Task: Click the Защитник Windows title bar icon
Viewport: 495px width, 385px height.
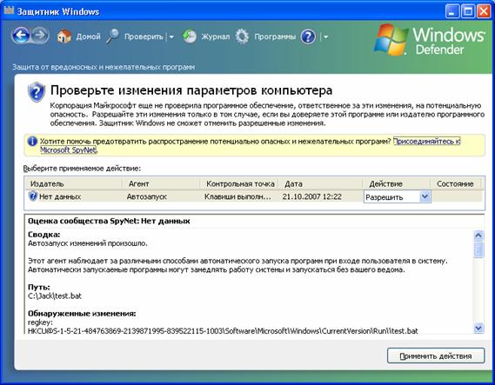Action: (9, 10)
